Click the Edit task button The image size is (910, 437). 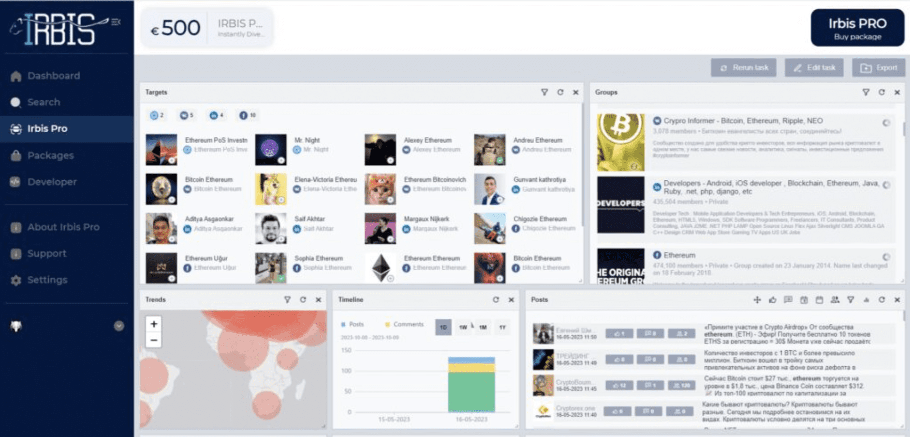pyautogui.click(x=814, y=68)
